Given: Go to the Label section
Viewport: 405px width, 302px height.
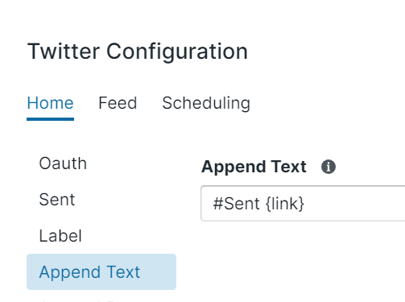Looking at the screenshot, I should 60,236.
